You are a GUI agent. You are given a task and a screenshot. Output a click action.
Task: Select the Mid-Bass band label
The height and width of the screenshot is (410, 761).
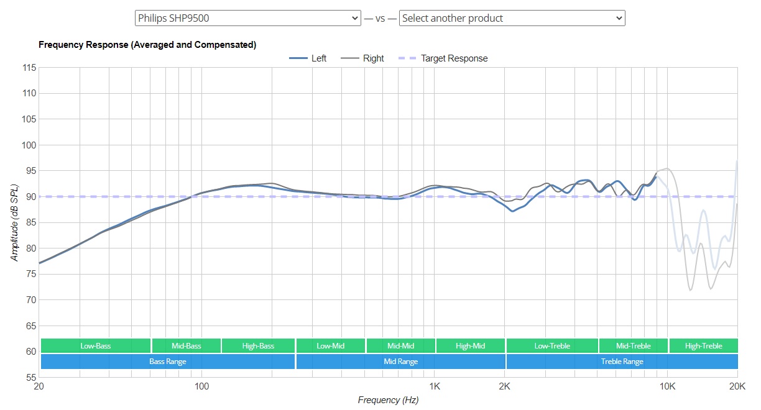186,346
